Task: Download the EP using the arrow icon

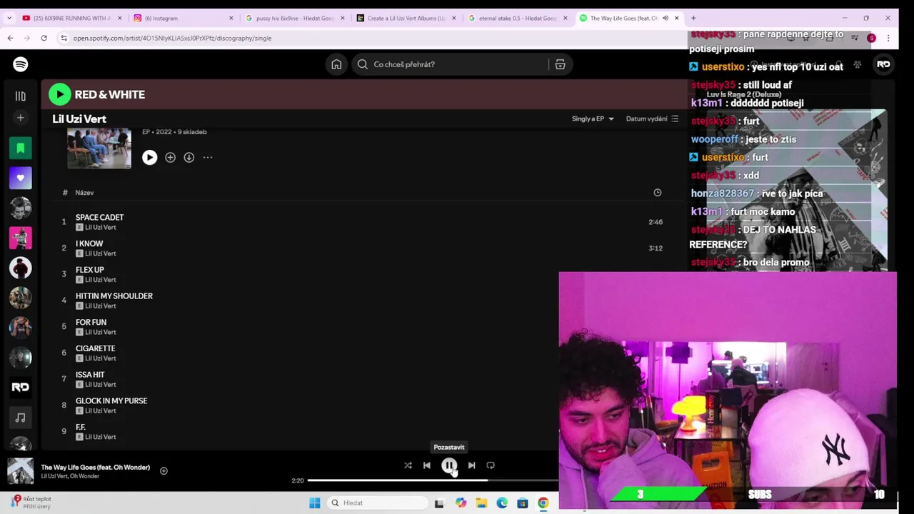Action: click(x=189, y=157)
